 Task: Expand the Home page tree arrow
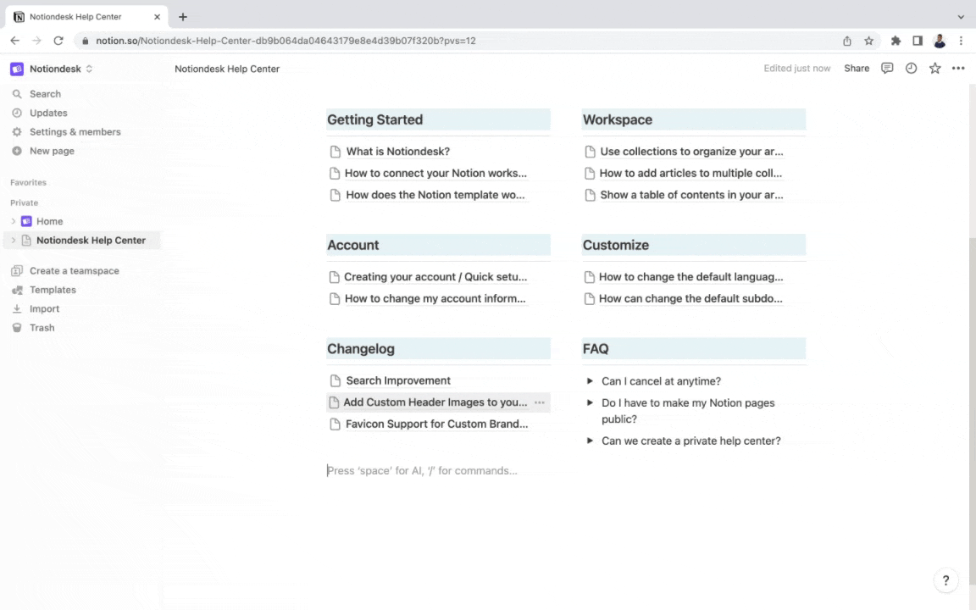point(13,222)
